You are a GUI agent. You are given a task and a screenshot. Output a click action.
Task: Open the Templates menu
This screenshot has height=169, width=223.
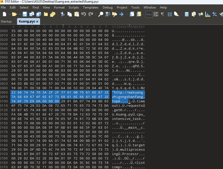90,7
